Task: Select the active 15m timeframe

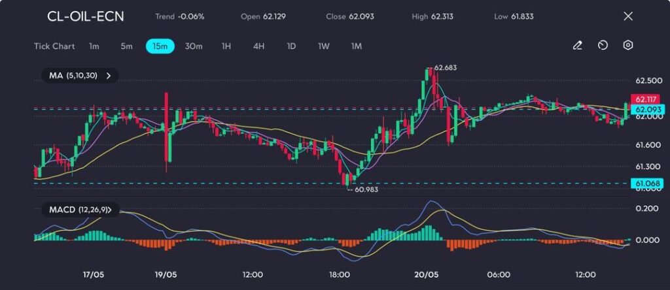Action: pyautogui.click(x=160, y=46)
